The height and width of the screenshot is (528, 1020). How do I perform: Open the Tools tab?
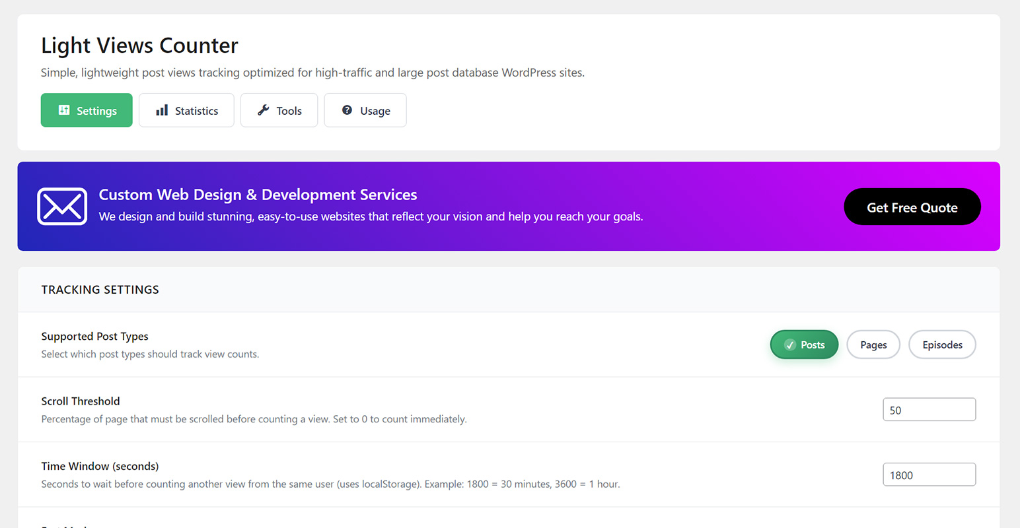279,110
